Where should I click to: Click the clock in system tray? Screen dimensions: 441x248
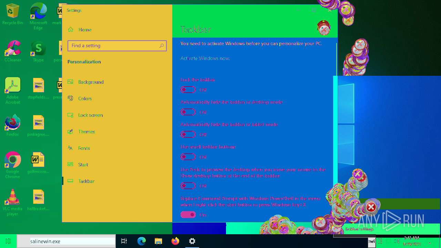click(412, 241)
